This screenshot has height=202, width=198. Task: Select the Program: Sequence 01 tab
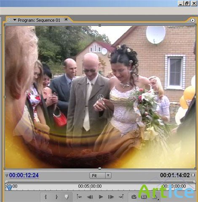39,20
